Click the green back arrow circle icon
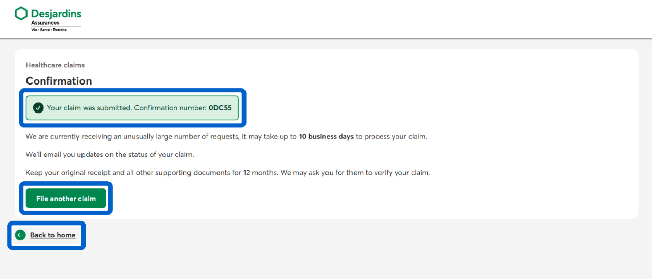This screenshot has height=279, width=652. pos(20,235)
